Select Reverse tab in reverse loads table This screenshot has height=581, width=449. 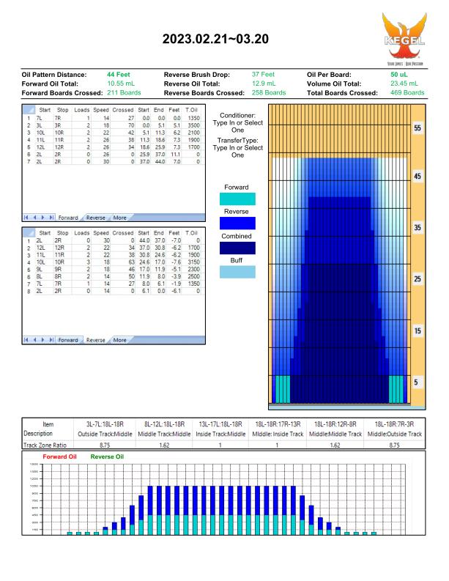point(95,340)
